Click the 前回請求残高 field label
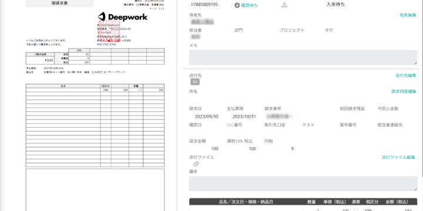 coord(352,109)
